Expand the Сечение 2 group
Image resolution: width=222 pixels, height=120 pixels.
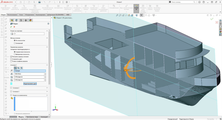pyautogui.click(x=47, y=88)
